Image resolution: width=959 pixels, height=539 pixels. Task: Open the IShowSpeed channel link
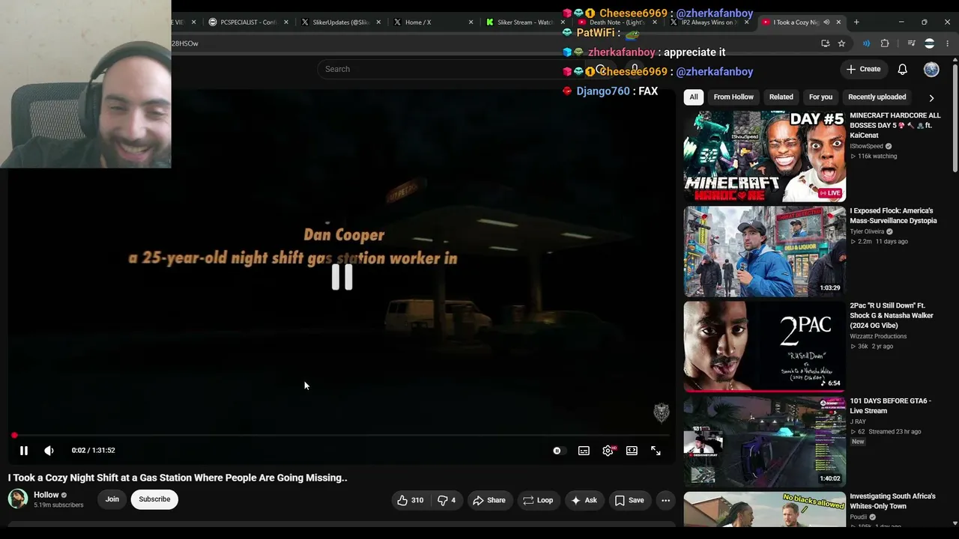tap(867, 146)
